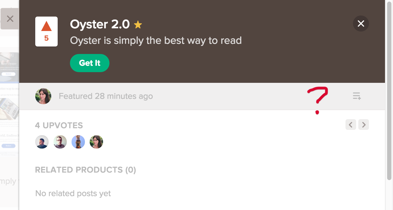
Task: Click the vertical scrollbar thumb
Action: tap(389, 91)
